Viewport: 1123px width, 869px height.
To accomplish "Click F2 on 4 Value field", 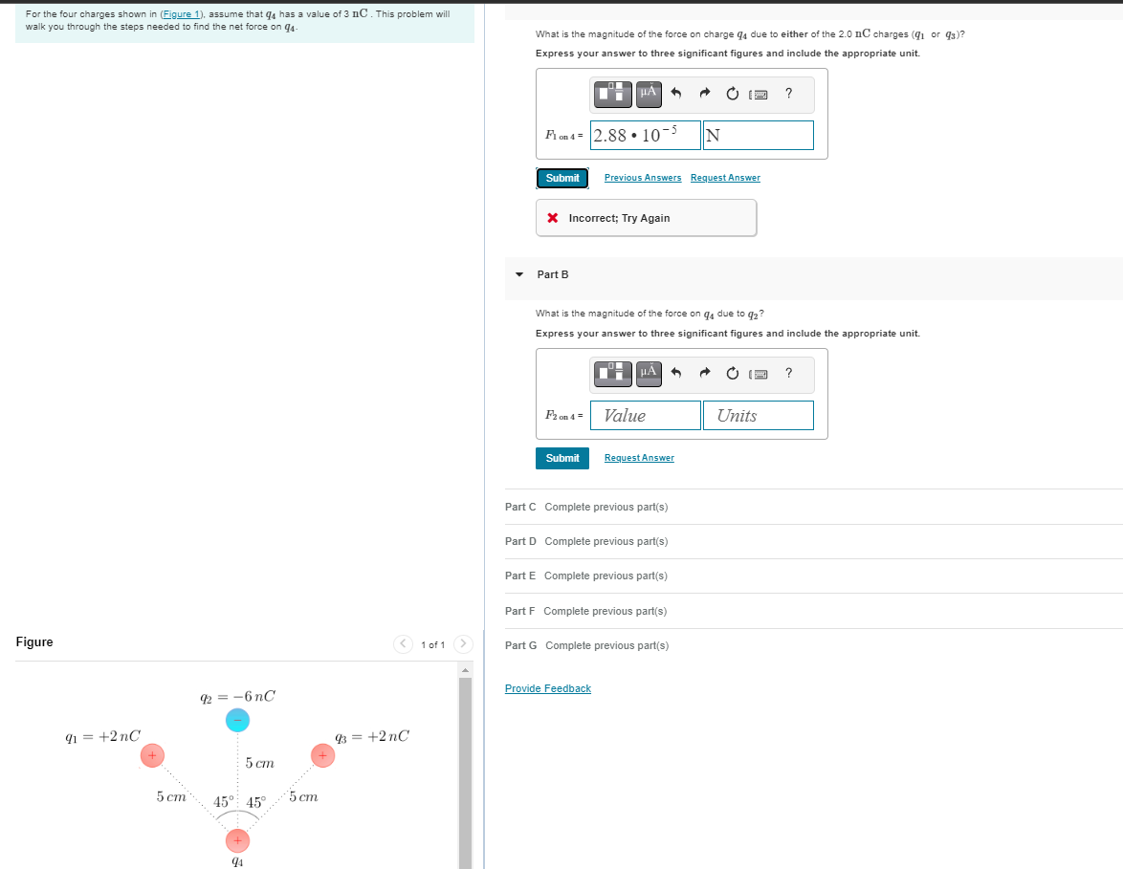I will [x=646, y=415].
